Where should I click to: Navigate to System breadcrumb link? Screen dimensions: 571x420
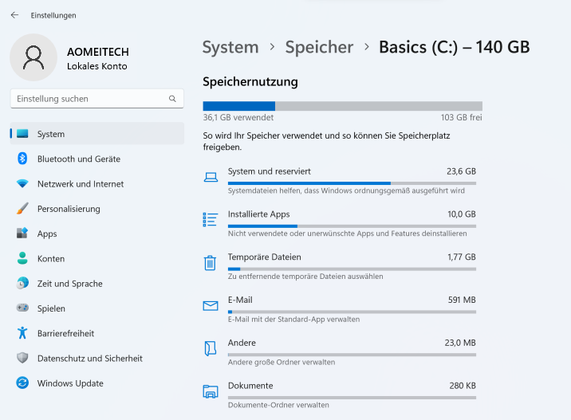[230, 47]
